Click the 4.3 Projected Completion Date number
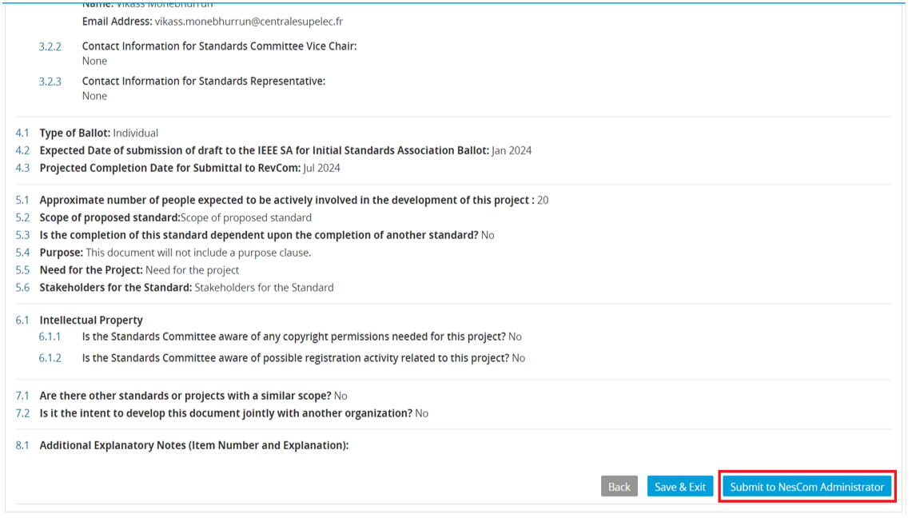Screen dimensions: 912x518 [x=22, y=168]
